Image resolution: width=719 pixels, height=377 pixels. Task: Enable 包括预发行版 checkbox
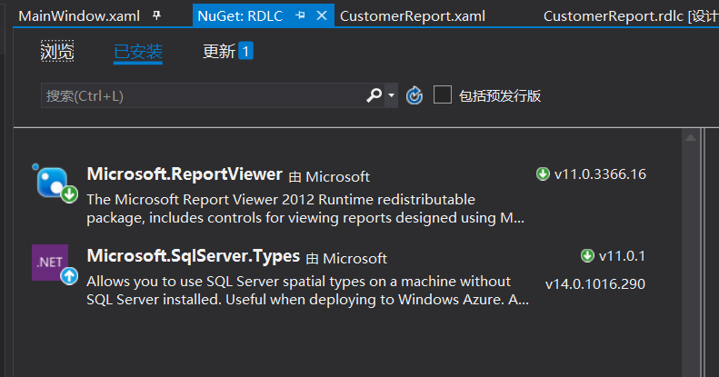(x=443, y=94)
